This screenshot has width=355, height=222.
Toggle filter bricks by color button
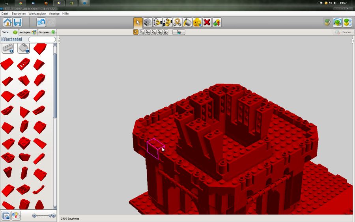click(x=16, y=216)
